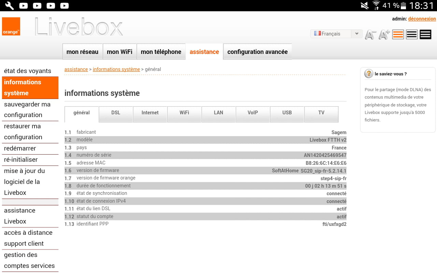
Task: Tap the wrench icon in status bar
Action: [9, 5]
